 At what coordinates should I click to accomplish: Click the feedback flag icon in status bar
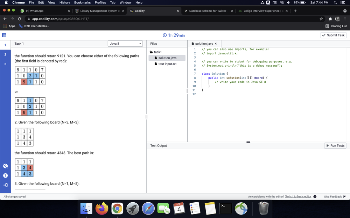point(344,197)
